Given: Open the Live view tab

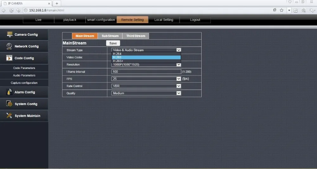Looking at the screenshot, I should [x=38, y=20].
